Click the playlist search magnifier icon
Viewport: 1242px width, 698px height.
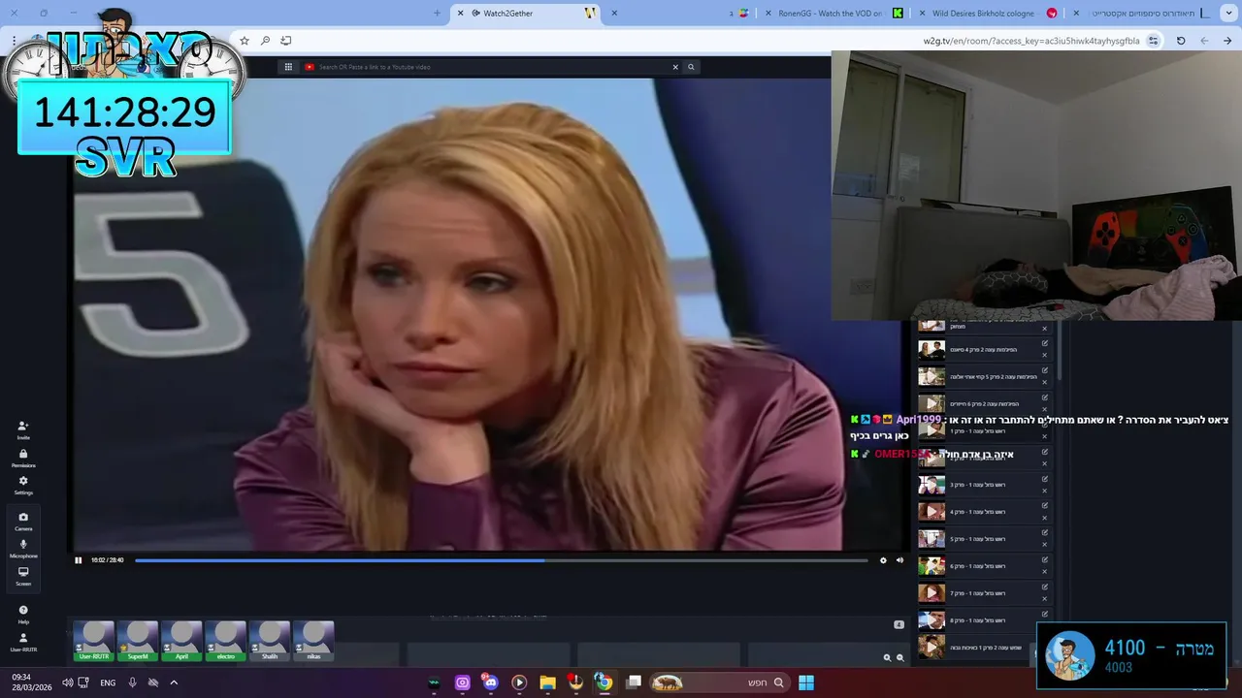pos(887,657)
